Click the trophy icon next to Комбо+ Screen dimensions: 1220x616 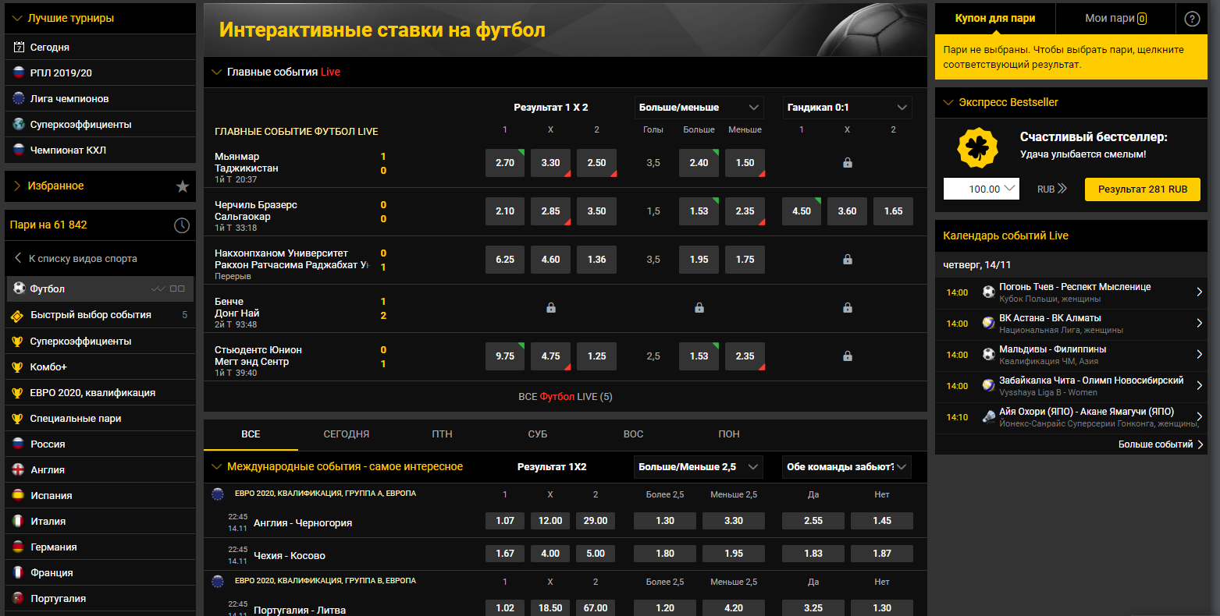pyautogui.click(x=18, y=366)
